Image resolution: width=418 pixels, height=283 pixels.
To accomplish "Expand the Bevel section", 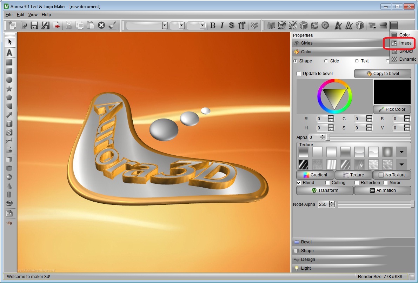I will (354, 242).
